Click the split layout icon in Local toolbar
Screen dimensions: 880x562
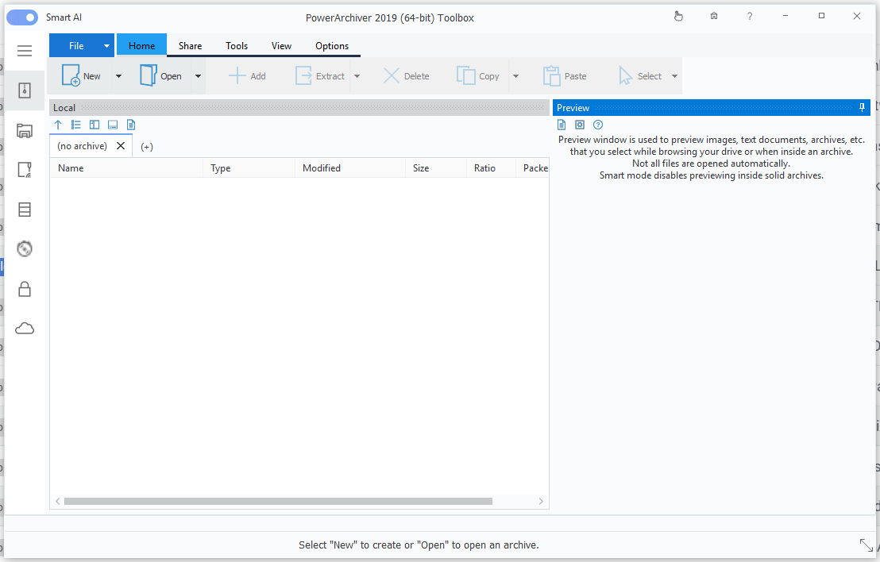tap(95, 125)
